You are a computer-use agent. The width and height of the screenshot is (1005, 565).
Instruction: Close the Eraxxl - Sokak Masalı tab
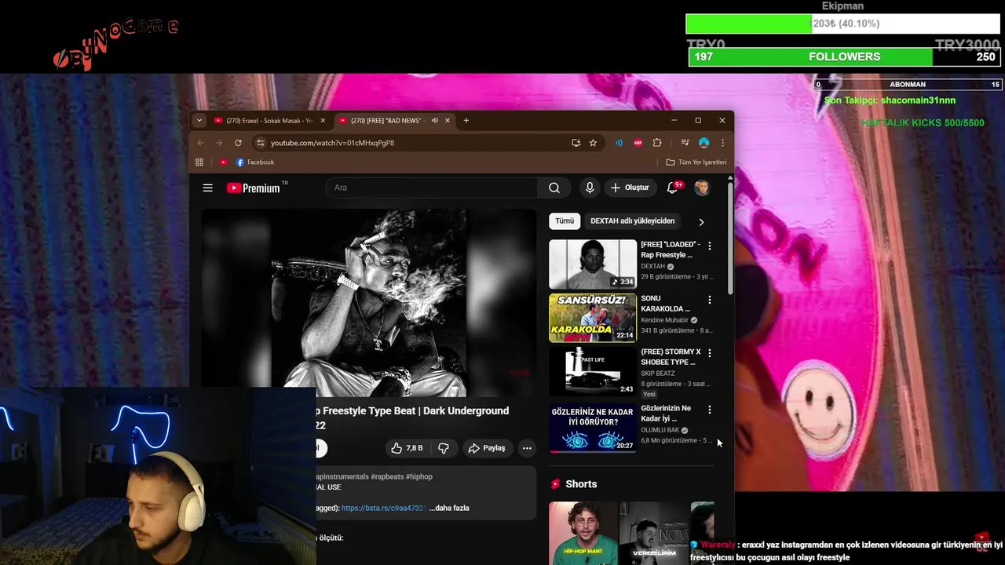coord(322,120)
